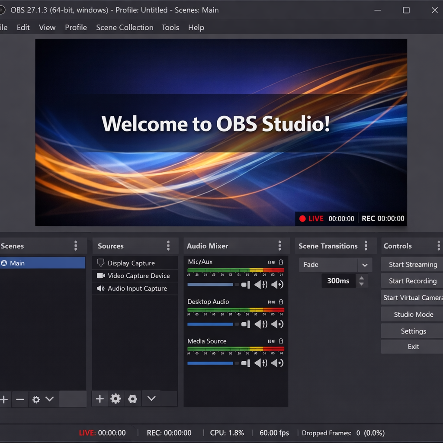This screenshot has height=443, width=443.
Task: Mute the Desktop Audio channel
Action: pos(261,324)
